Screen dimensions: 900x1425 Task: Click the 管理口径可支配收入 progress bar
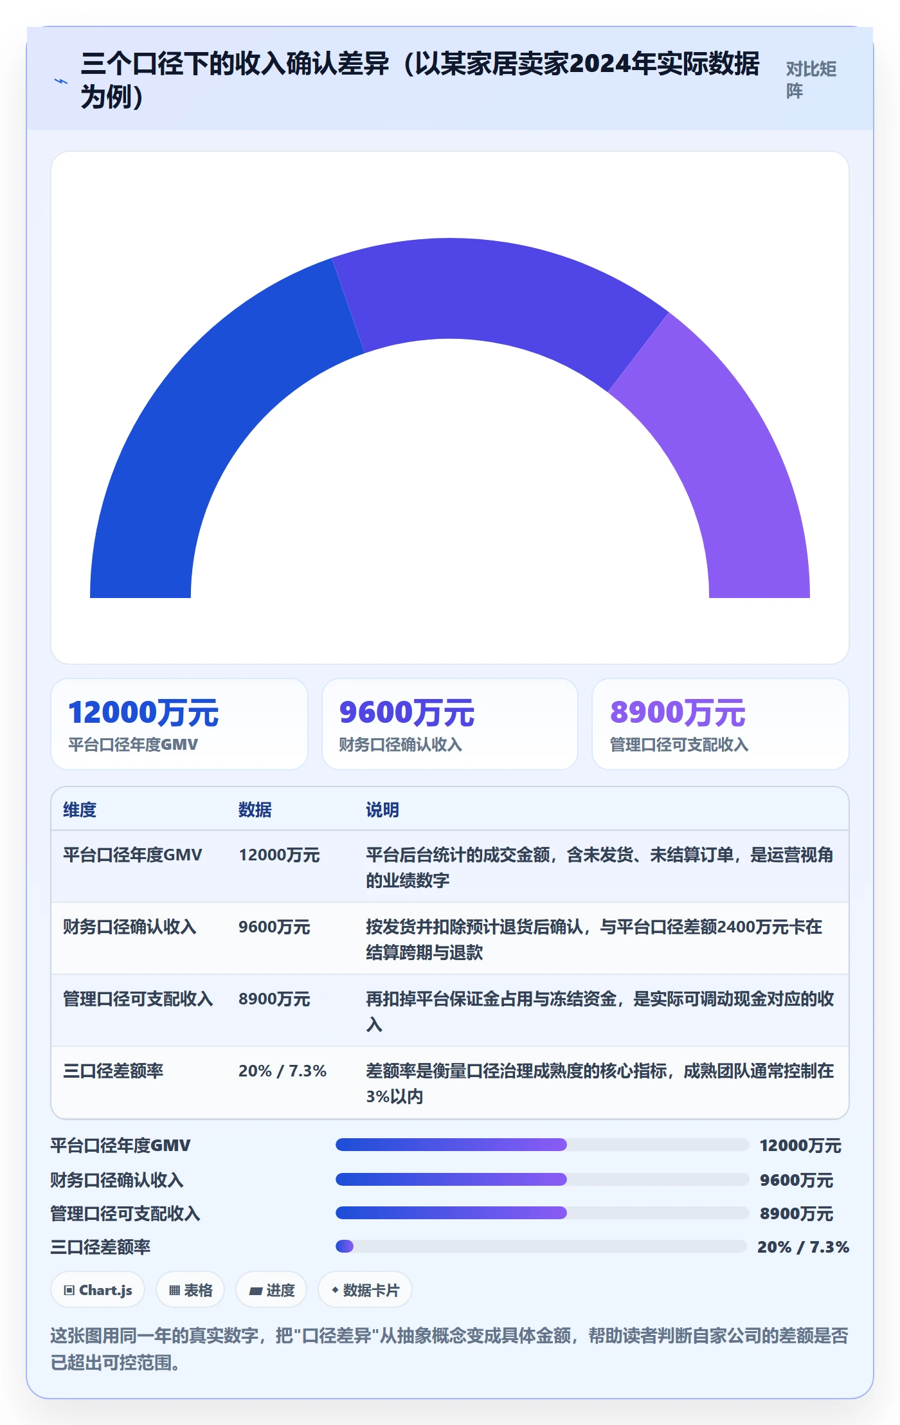(542, 1213)
